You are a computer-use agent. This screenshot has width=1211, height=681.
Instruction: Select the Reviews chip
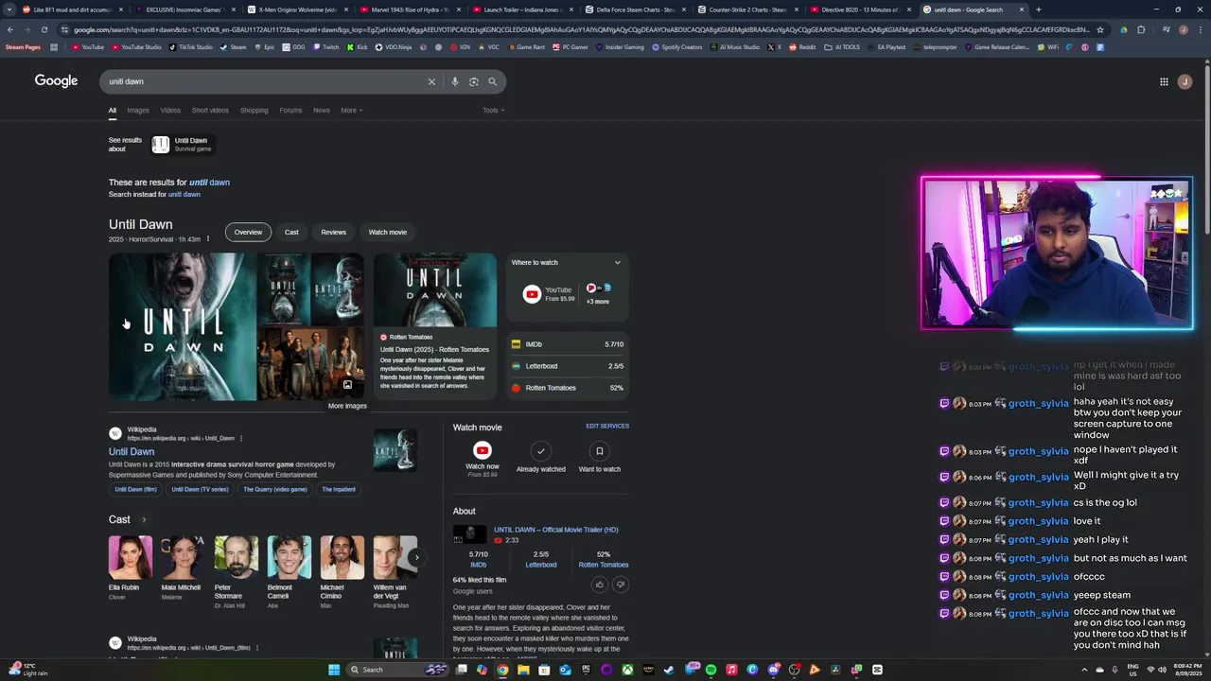click(333, 232)
